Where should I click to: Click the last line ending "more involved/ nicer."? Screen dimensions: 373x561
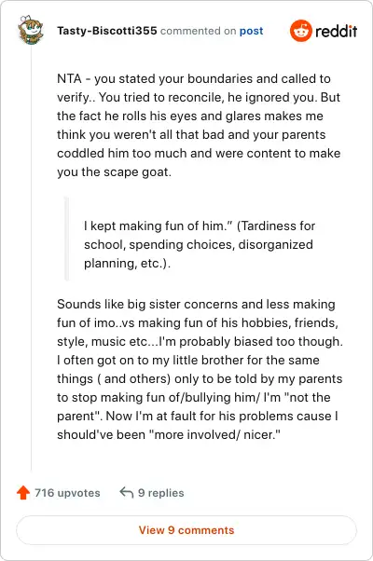point(169,434)
